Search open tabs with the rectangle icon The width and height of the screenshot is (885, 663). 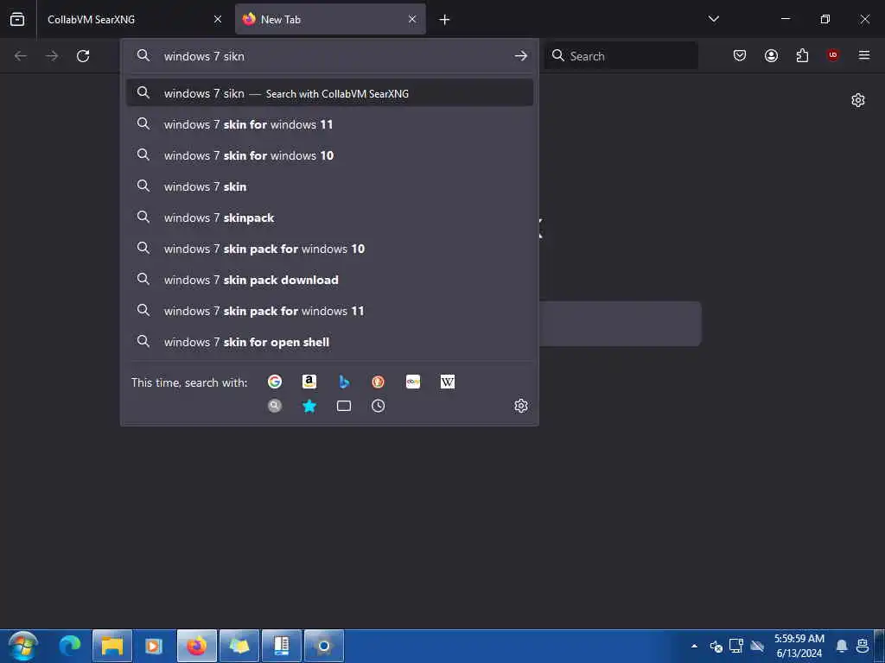pyautogui.click(x=344, y=406)
